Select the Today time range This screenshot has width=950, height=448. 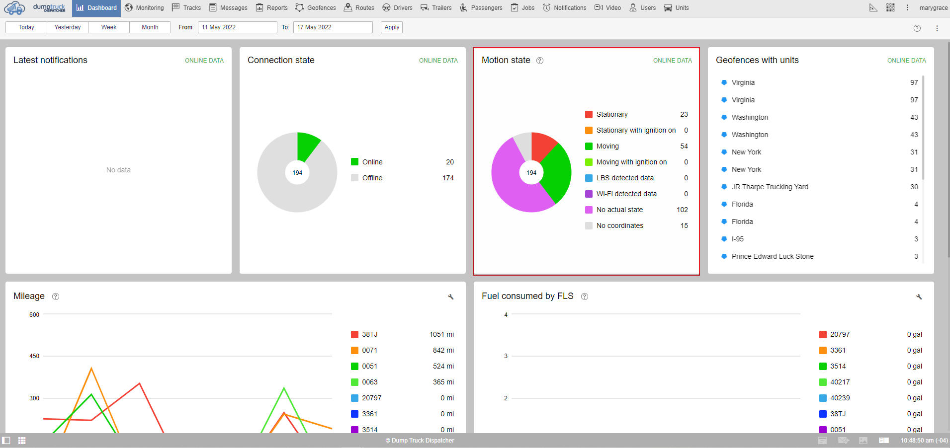pyautogui.click(x=26, y=27)
